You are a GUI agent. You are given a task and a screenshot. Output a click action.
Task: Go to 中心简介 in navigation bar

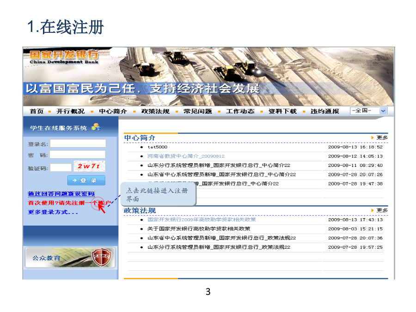(x=113, y=111)
